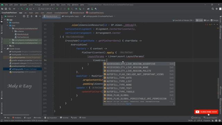Select DRAG_FLAG_GLOBAL completion entry
The width and height of the screenshot is (222, 125).
[139, 95]
